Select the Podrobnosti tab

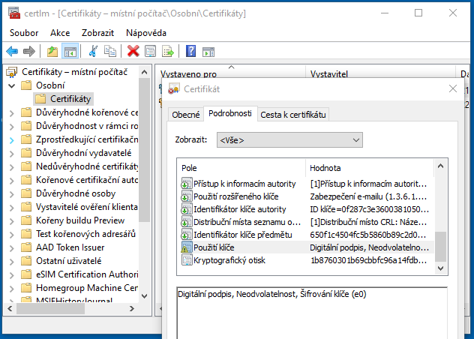point(230,113)
